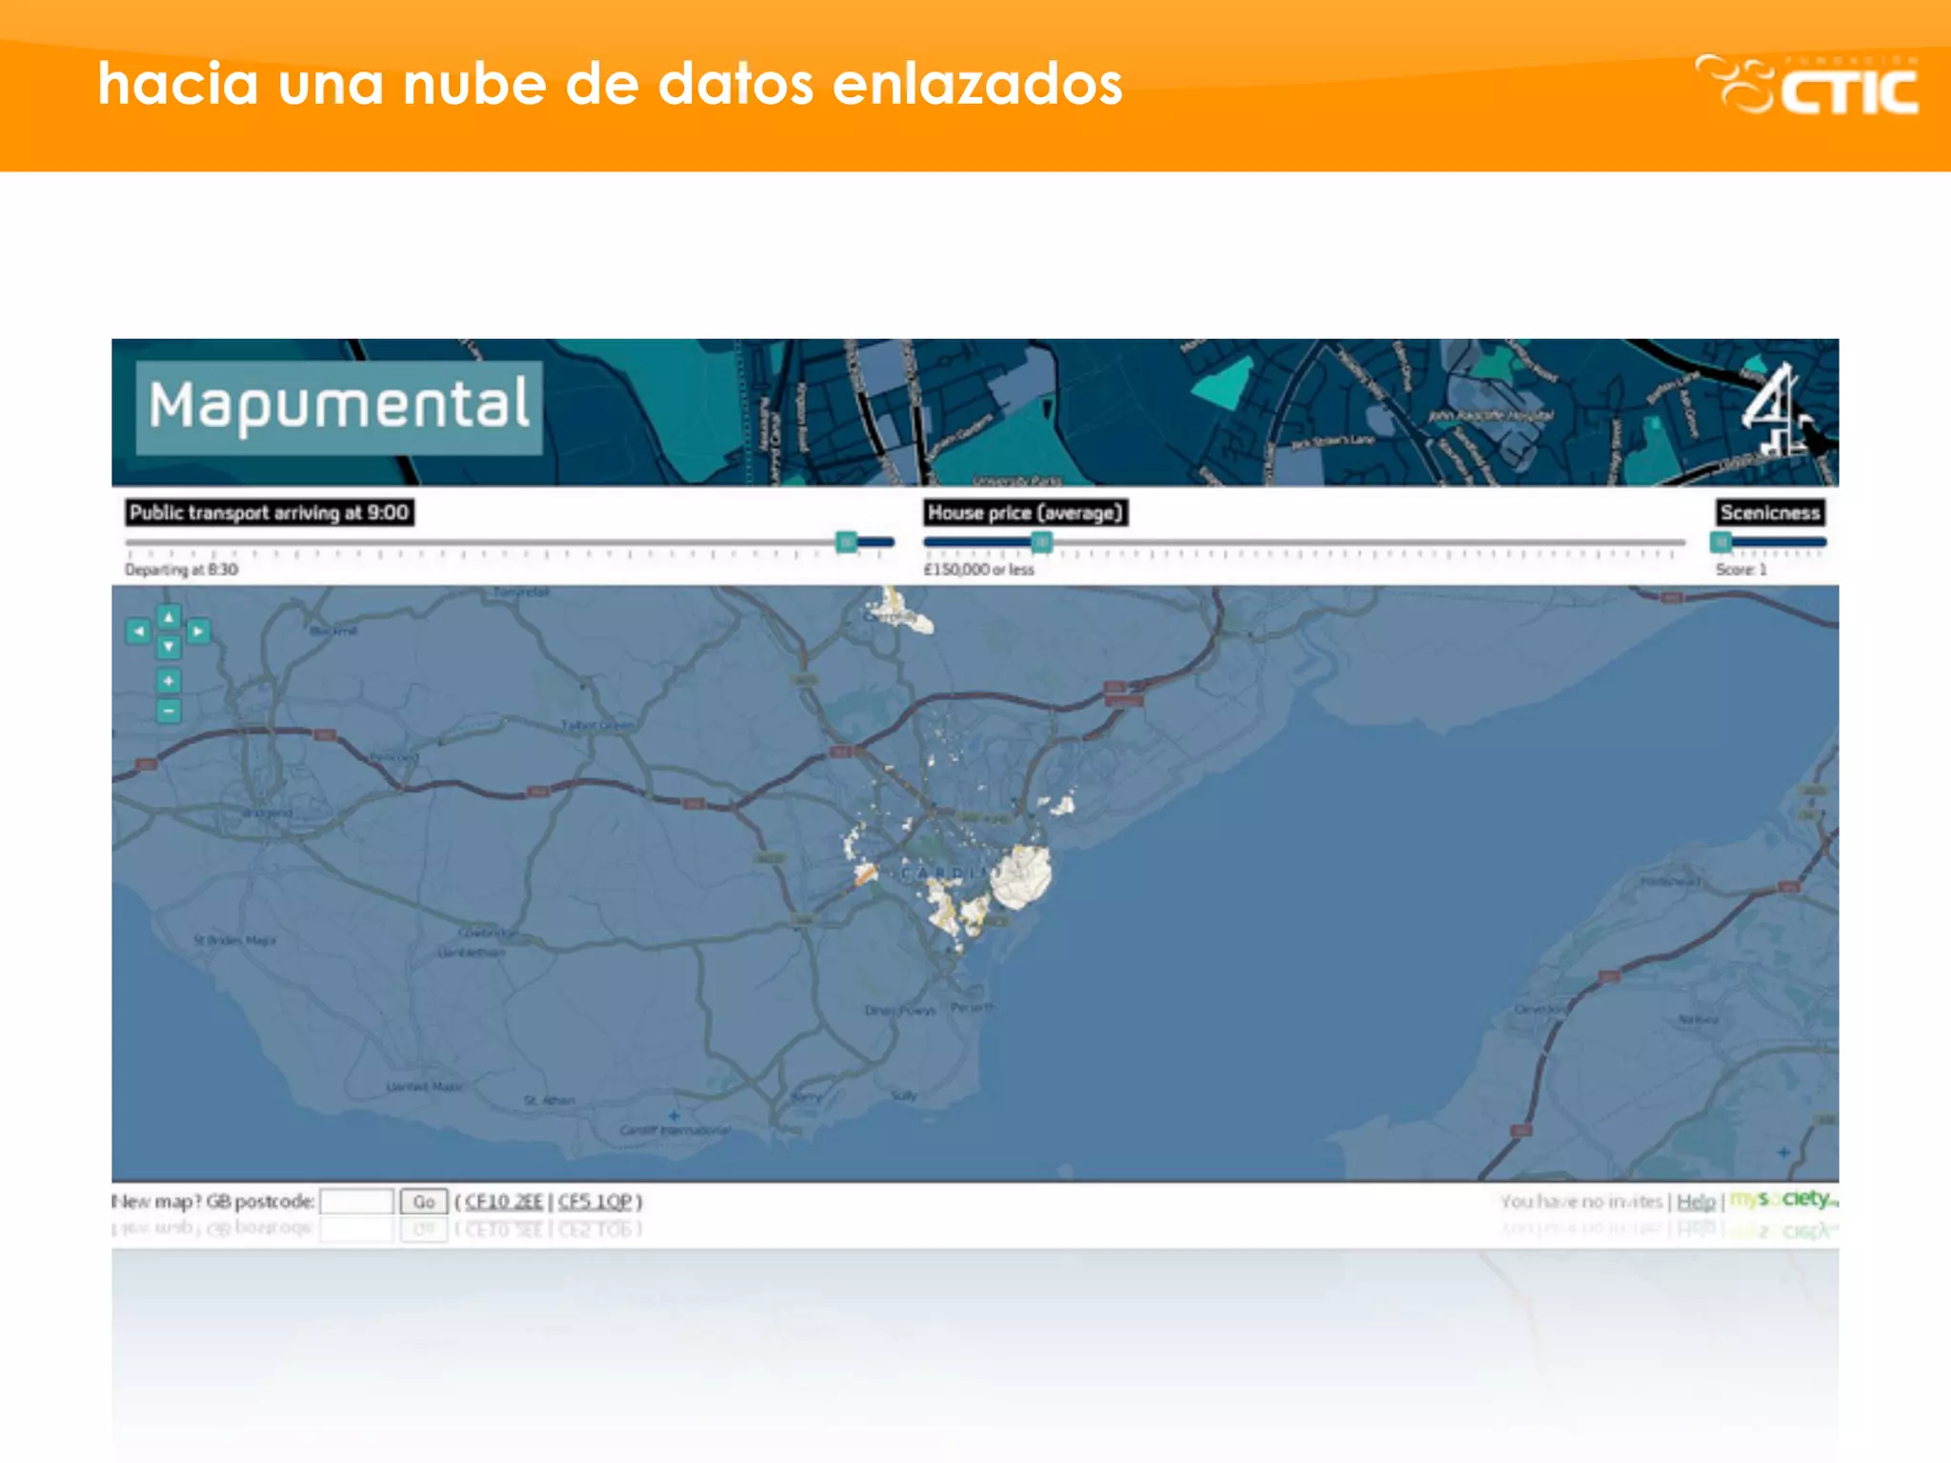The width and height of the screenshot is (1951, 1463).
Task: Zoom out the map with minus button
Action: pos(169,711)
